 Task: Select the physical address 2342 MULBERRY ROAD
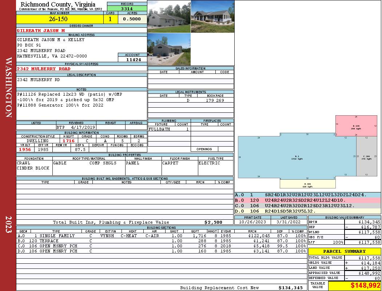point(44,68)
